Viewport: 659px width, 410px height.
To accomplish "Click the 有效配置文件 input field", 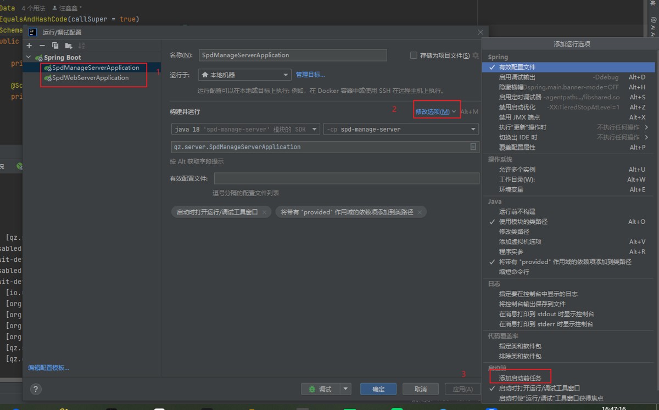I will tap(346, 178).
